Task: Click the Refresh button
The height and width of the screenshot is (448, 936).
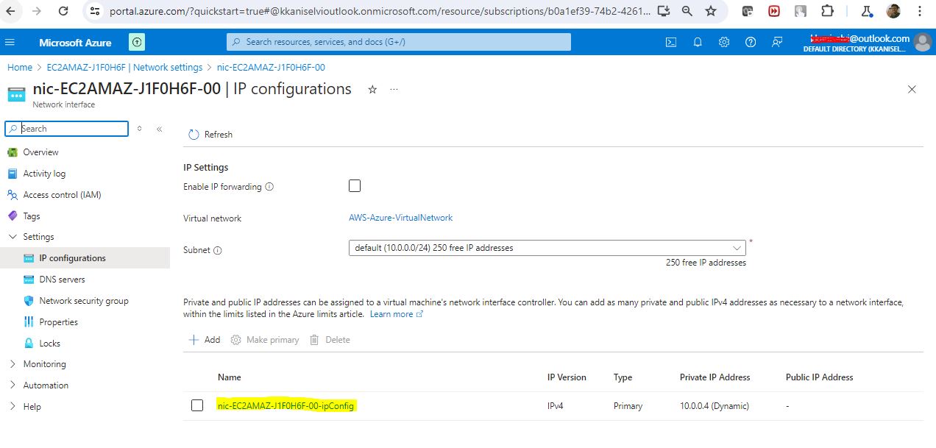Action: tap(210, 135)
